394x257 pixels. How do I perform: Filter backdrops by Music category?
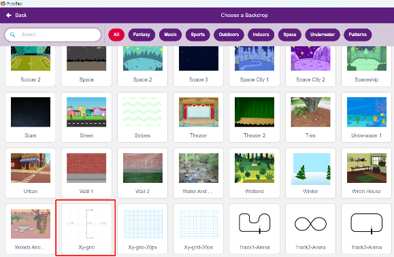click(170, 35)
